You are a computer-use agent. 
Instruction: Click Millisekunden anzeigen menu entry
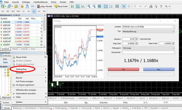pyautogui.click(x=29, y=90)
